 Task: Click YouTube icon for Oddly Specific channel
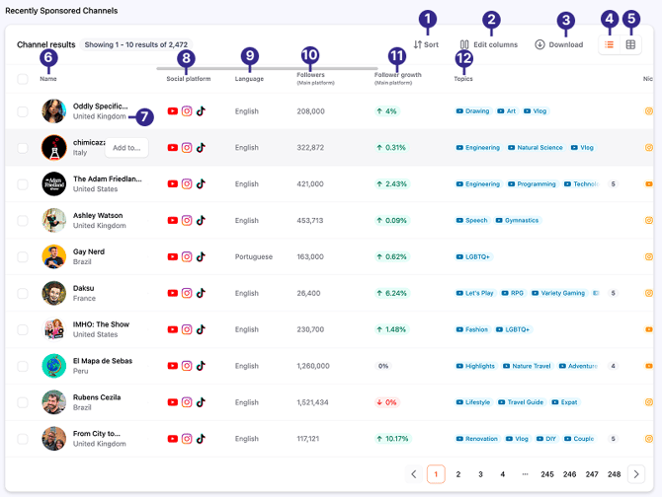pyautogui.click(x=173, y=111)
